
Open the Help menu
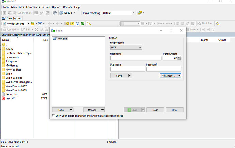tap(77, 7)
